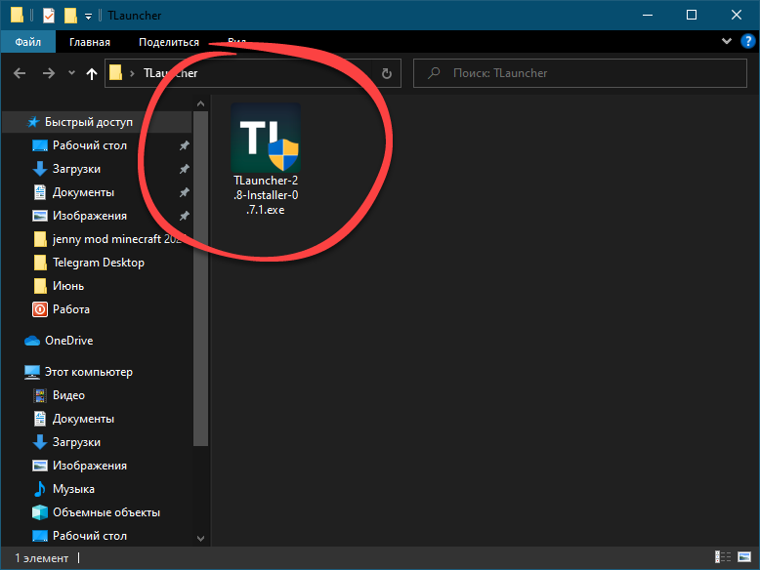Click the Back navigation arrow
Image resolution: width=760 pixels, height=570 pixels.
(x=21, y=73)
